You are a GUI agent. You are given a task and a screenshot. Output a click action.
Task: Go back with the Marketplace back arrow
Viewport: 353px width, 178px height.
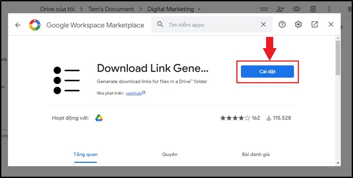click(x=18, y=25)
